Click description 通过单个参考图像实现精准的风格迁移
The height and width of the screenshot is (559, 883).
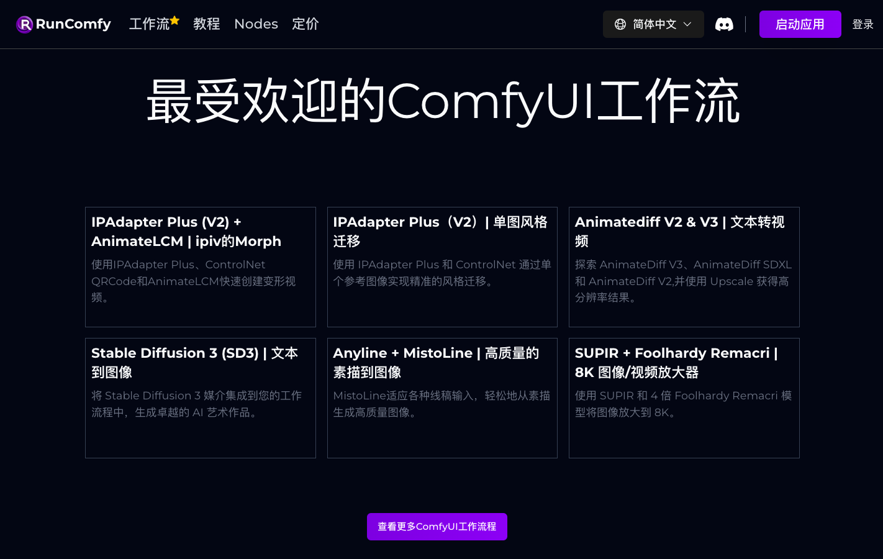442,273
